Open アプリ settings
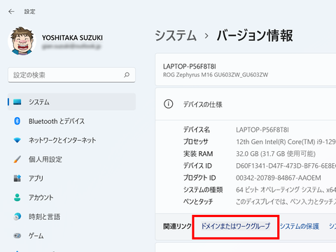336x252 pixels. click(71, 178)
